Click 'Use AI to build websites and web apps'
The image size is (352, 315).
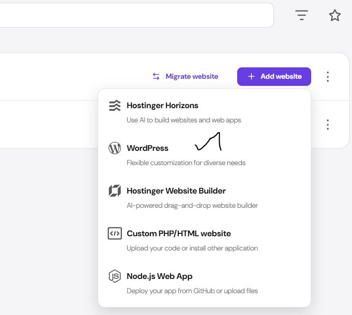point(184,120)
